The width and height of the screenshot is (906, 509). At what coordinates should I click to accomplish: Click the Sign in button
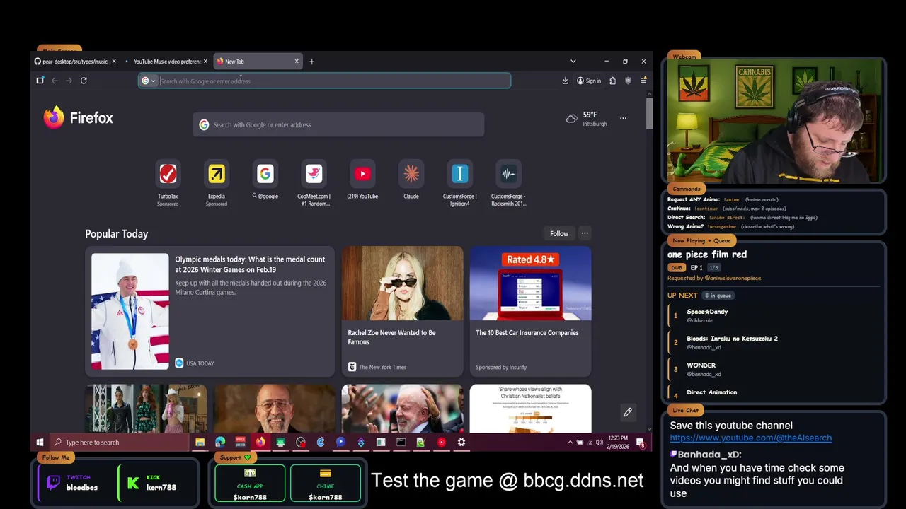coord(589,81)
